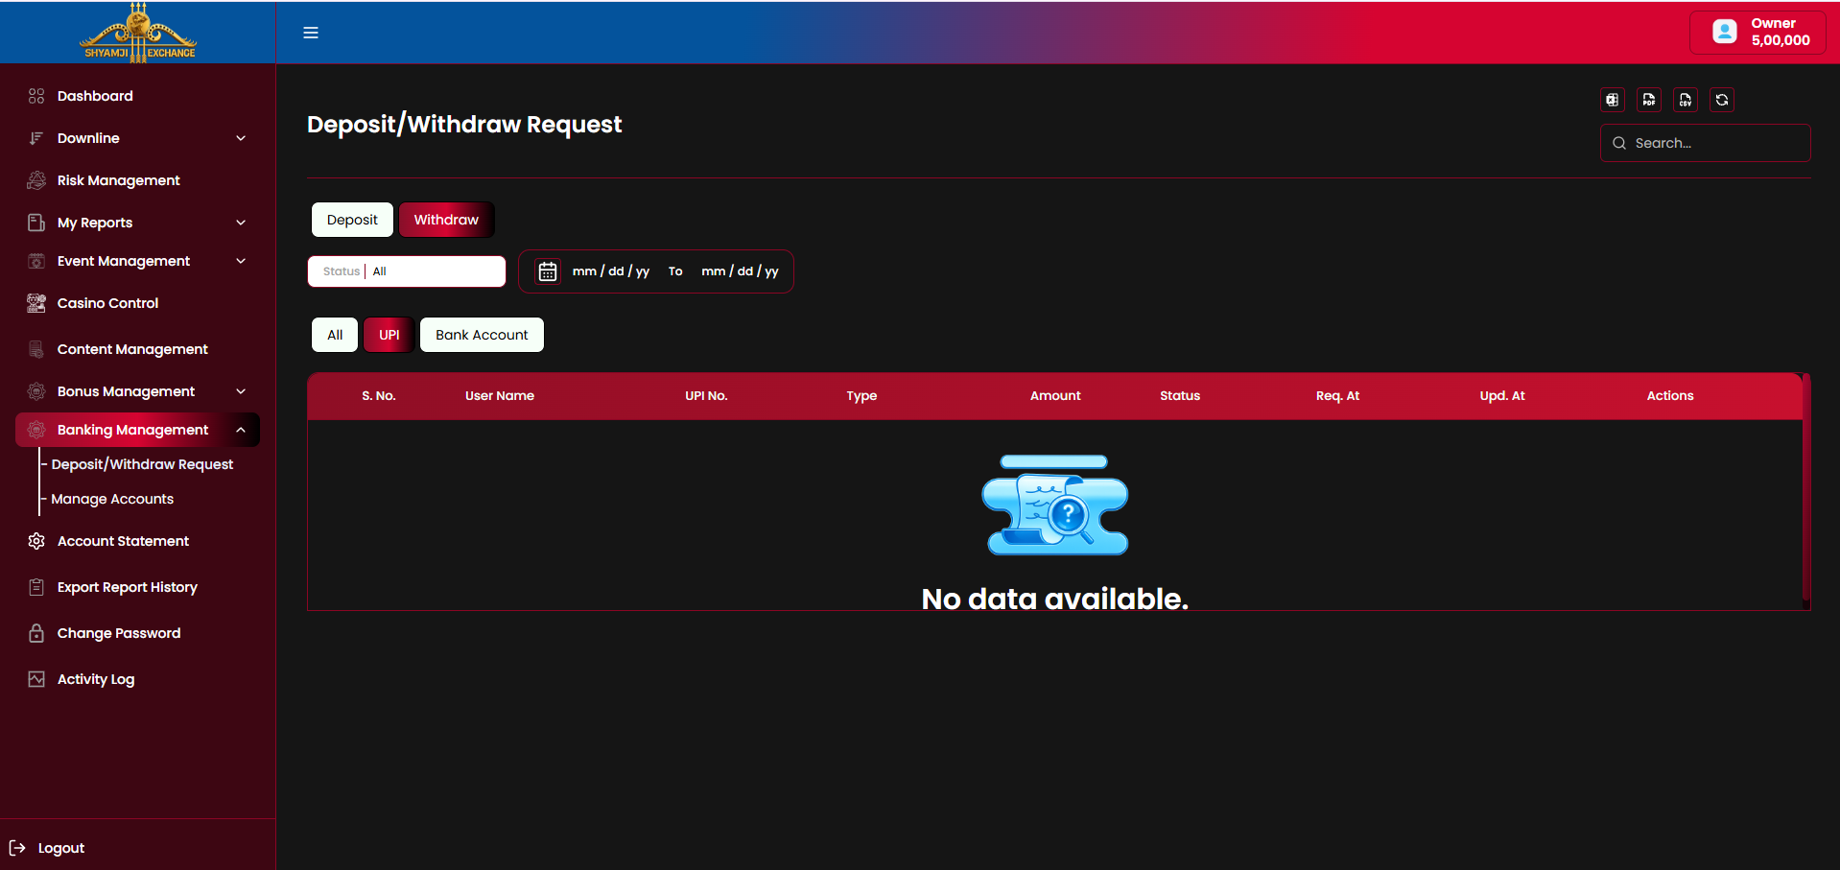Toggle the sidebar with the hamburger icon
Screen dimensions: 1840x870
(x=311, y=33)
